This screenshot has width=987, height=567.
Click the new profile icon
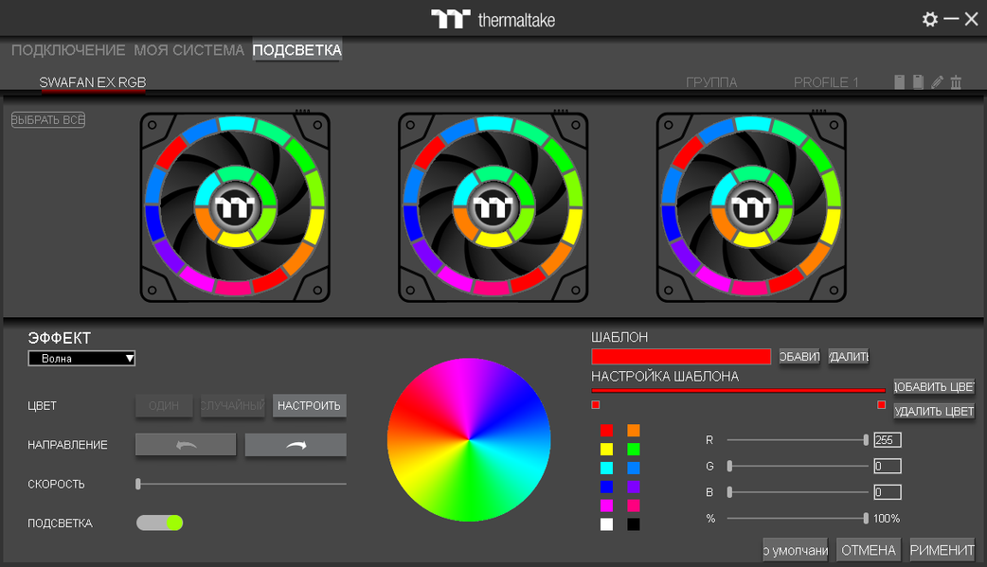[x=900, y=81]
